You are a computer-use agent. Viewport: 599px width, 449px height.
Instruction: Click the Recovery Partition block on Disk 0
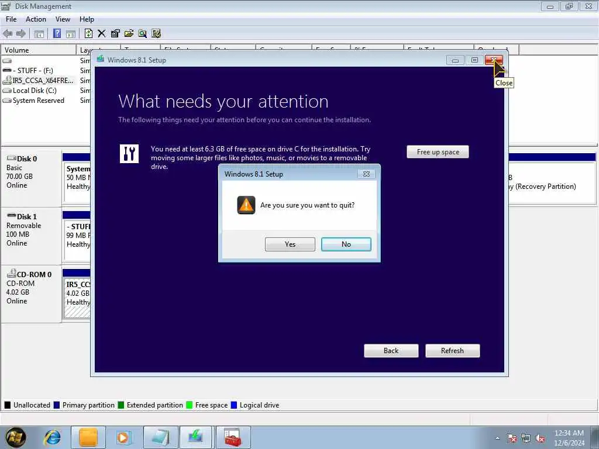coord(552,182)
